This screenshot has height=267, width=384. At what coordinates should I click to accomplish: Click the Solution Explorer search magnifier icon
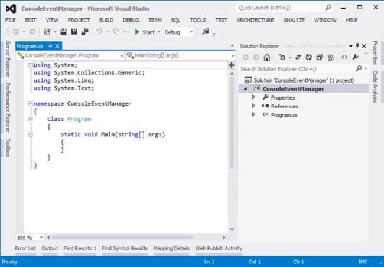359,68
